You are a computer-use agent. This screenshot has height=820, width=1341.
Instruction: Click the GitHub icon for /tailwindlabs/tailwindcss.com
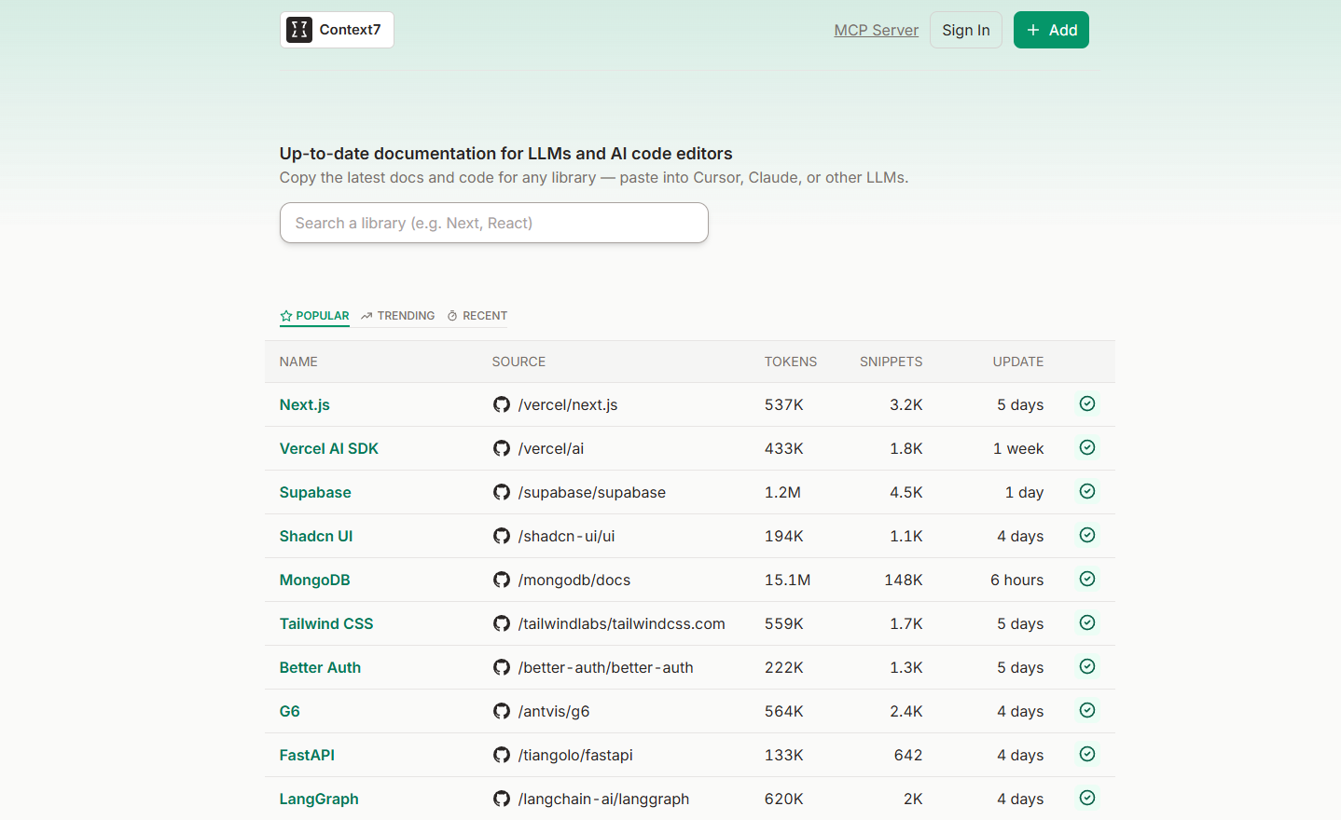[502, 623]
